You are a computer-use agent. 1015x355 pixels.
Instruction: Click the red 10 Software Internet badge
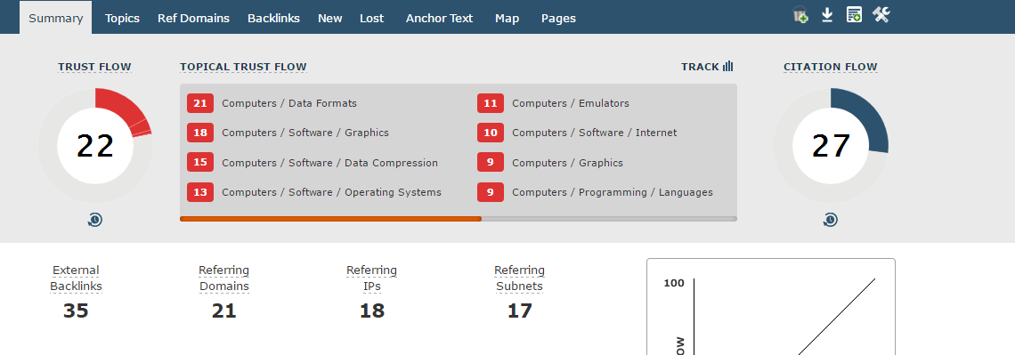490,133
